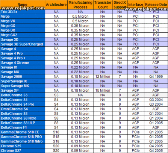Select the GammaChrome S18 PRO name cell

pyautogui.click(x=23, y=137)
